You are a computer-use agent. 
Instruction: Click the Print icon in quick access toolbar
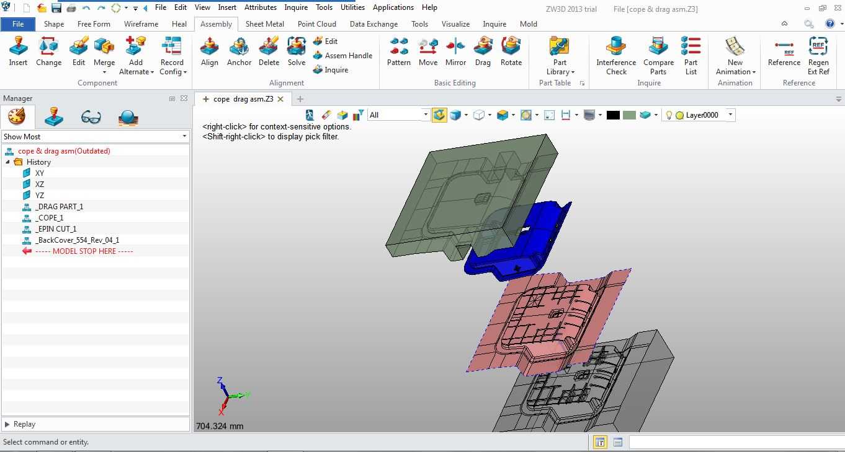(x=71, y=8)
